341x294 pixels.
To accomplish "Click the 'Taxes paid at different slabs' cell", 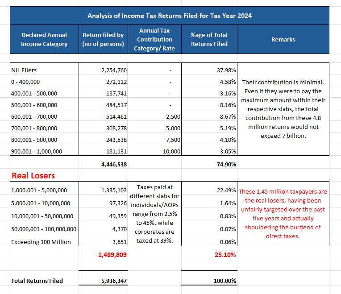I will [154, 214].
